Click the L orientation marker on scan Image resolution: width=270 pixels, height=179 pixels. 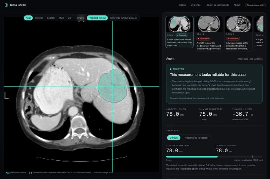pos(6,95)
